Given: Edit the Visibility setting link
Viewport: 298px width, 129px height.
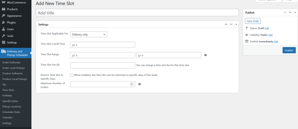Looking at the screenshot, I should pos(270,35).
